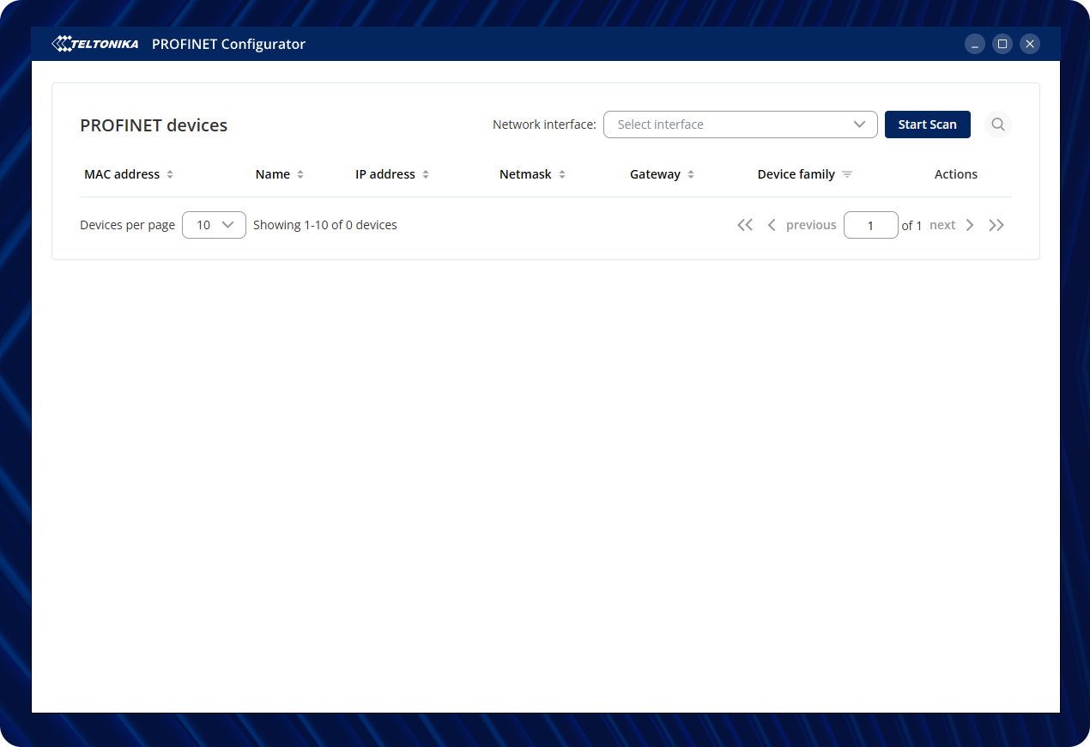Toggle Netmask column sort order
The image size is (1090, 747).
(562, 174)
